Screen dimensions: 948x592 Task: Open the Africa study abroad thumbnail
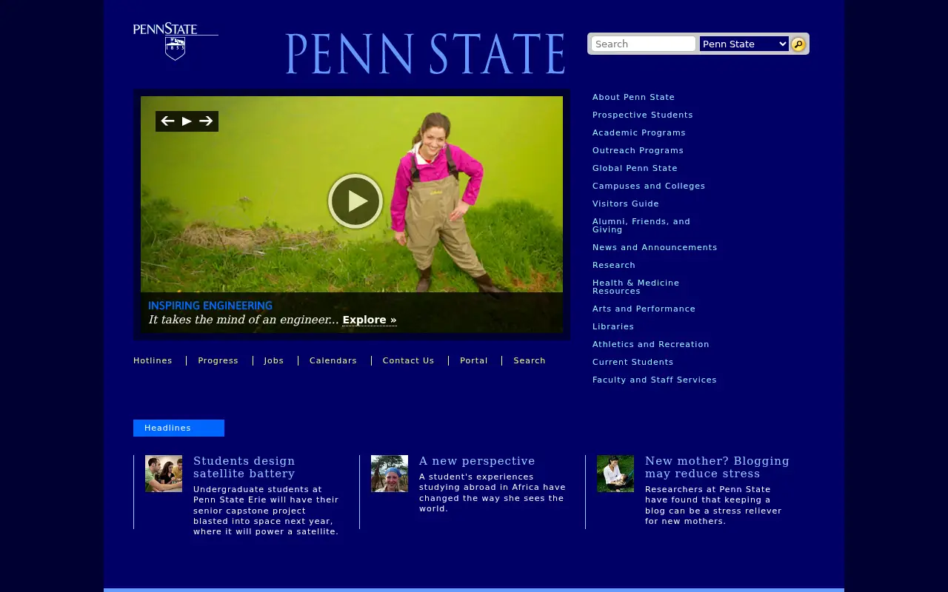click(390, 474)
